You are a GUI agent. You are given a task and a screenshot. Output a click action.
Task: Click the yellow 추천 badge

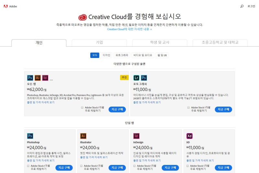coord(124,77)
